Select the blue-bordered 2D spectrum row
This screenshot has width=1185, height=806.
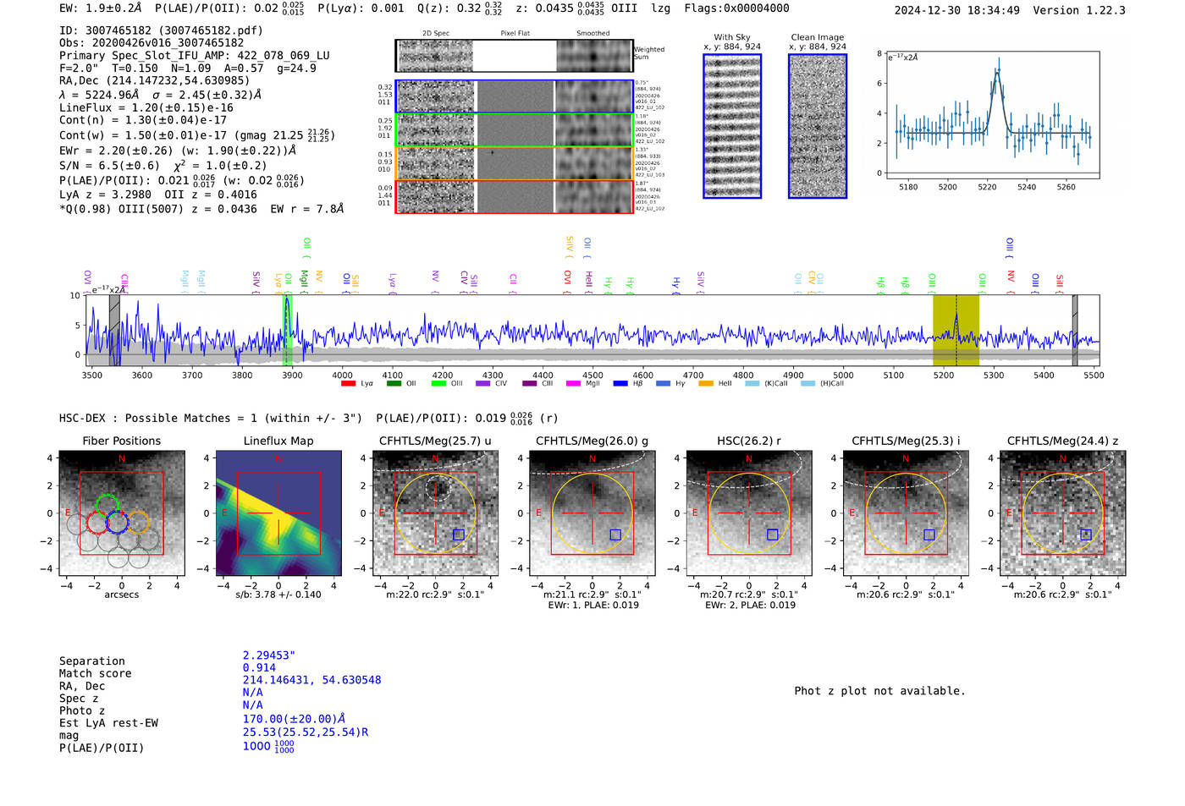coord(515,96)
